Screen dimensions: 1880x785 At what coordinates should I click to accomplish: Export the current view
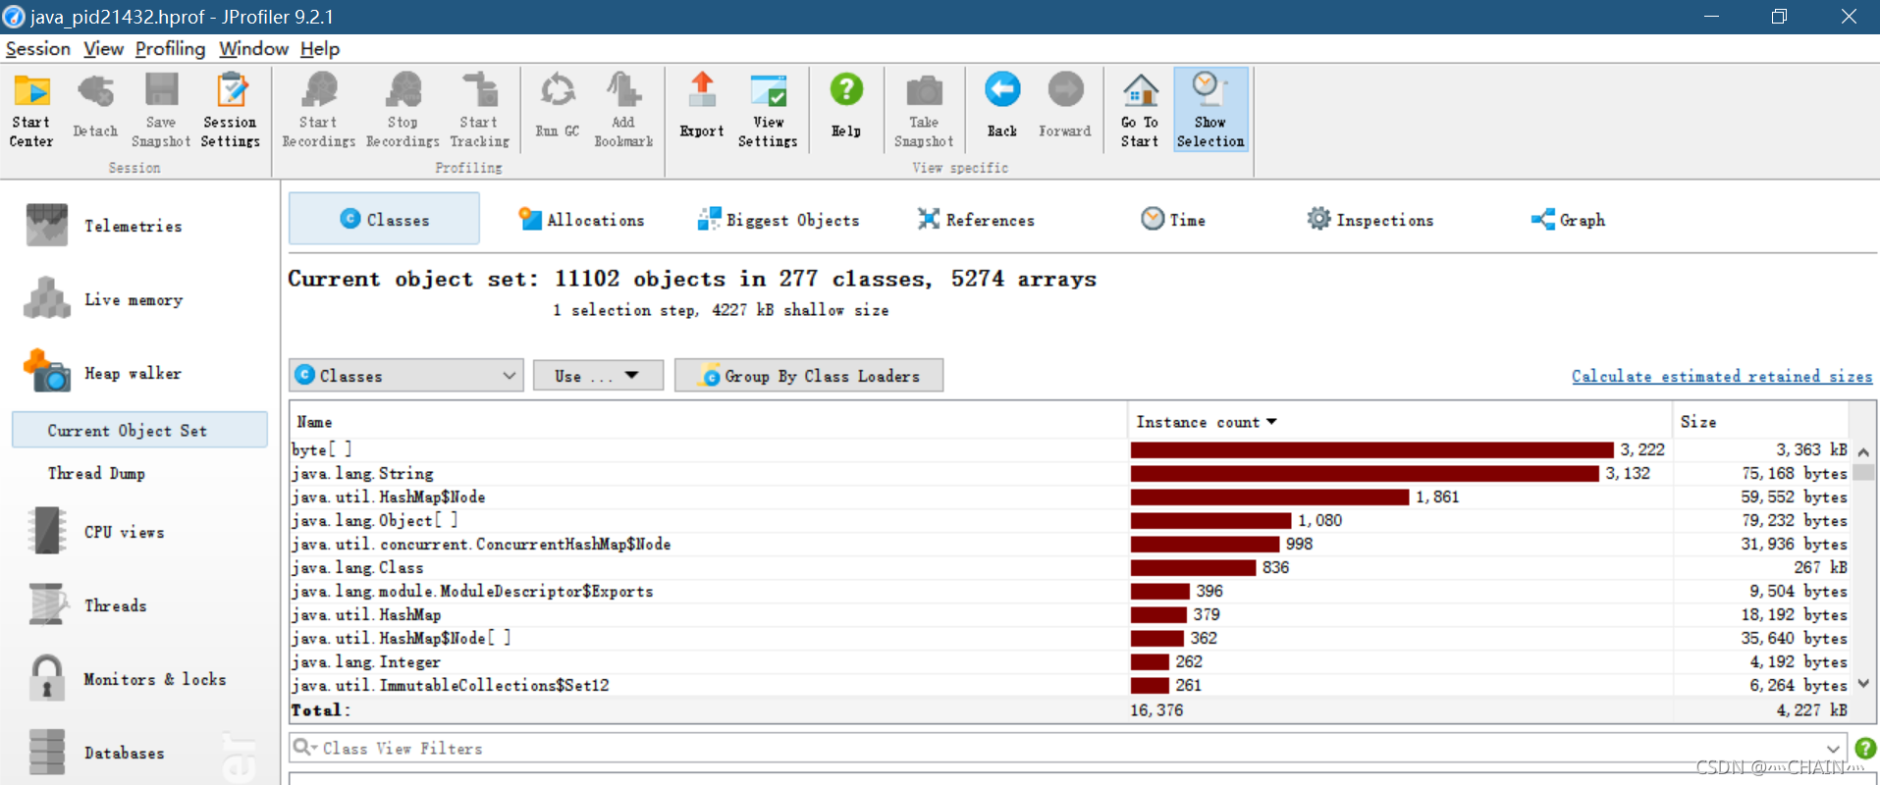702,105
